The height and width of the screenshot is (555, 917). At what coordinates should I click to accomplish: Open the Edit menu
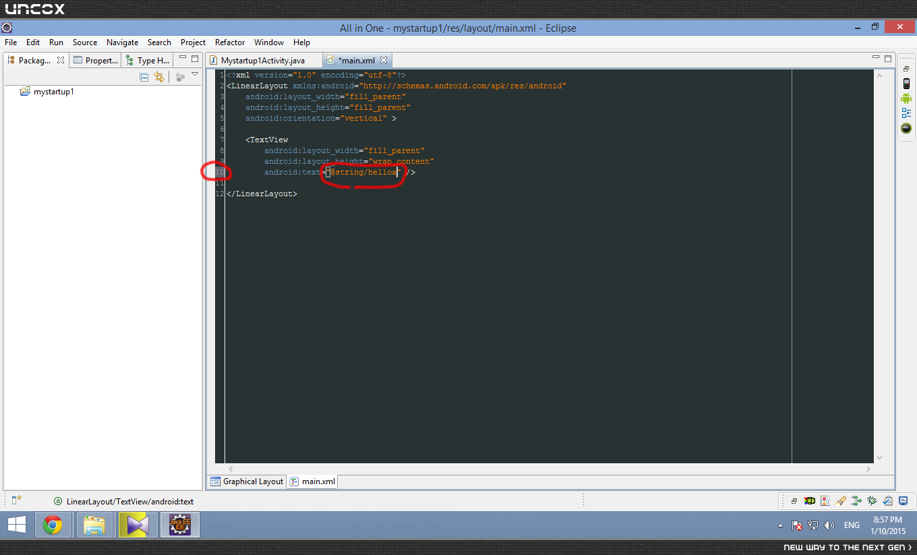tap(33, 42)
